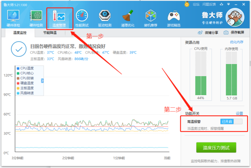Switch to 温度监控 tab
The height and width of the screenshot is (168, 251).
(20, 33)
